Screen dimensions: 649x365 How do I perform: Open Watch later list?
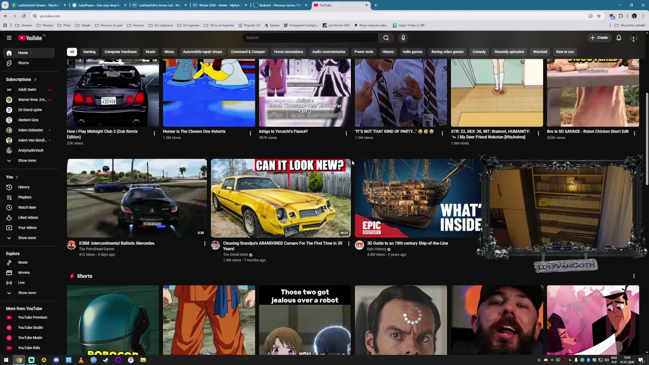pyautogui.click(x=29, y=207)
